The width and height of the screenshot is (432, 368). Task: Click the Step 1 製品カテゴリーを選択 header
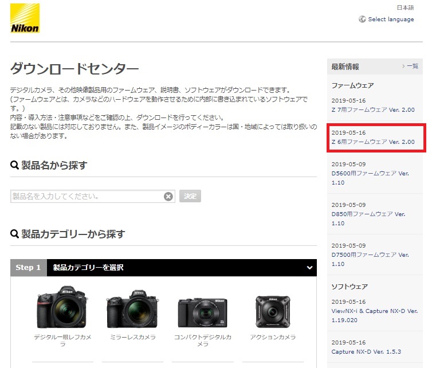tap(163, 267)
